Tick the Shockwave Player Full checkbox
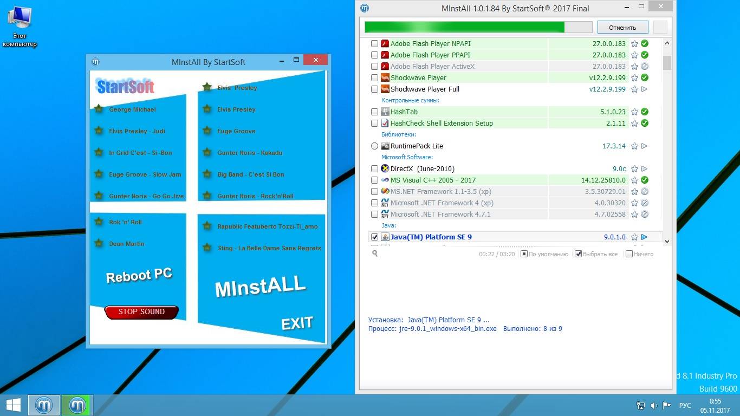740x416 pixels. 374,89
